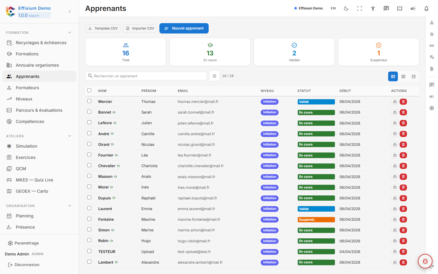Click Bonnet's green En cours badge
Viewport: 438px width, 274px height.
point(316,112)
